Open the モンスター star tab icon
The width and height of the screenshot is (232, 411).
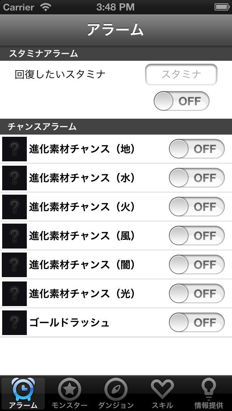(x=69, y=389)
